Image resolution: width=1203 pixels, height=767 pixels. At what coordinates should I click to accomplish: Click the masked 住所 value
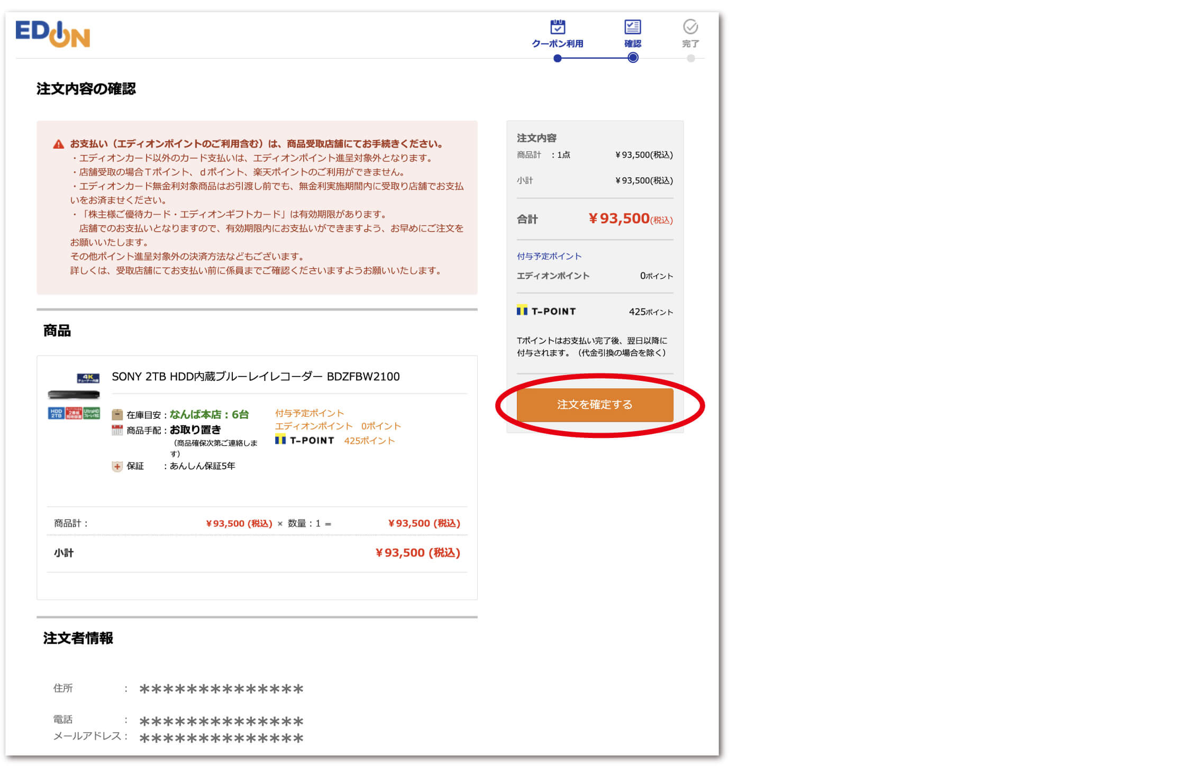[x=221, y=689]
